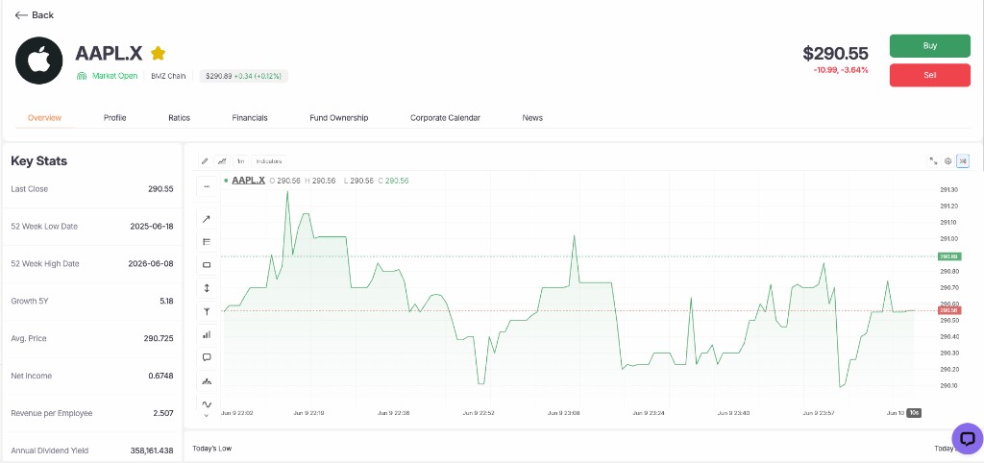
Task: Open the News tab
Action: 532,118
